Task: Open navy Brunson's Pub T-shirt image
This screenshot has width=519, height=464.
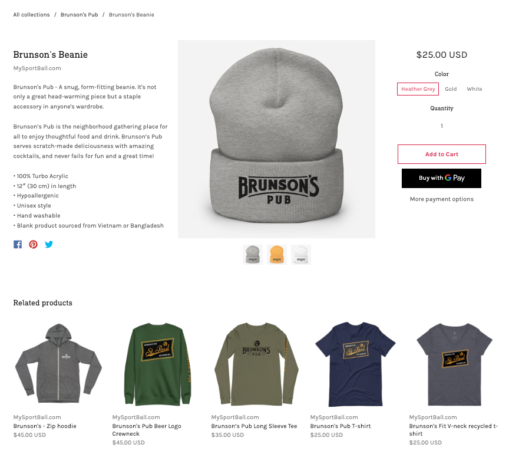Action: [x=355, y=364]
